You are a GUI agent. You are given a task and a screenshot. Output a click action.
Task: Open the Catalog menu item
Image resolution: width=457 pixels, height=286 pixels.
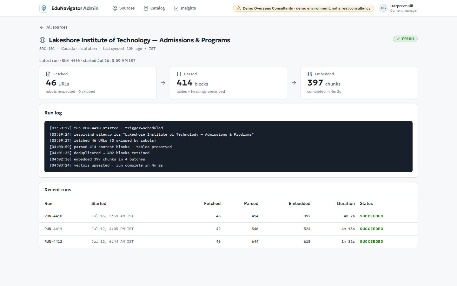[154, 8]
